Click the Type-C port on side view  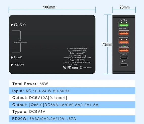[x=124, y=58]
